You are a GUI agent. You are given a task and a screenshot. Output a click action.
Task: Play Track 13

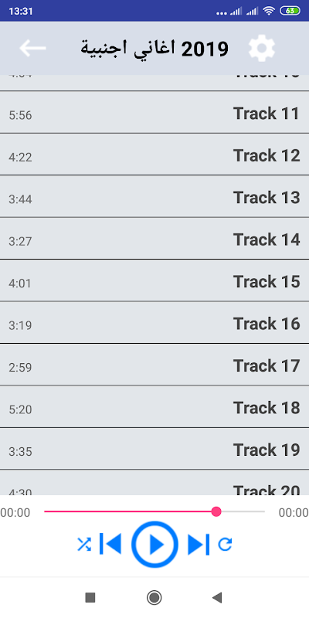coord(154,197)
